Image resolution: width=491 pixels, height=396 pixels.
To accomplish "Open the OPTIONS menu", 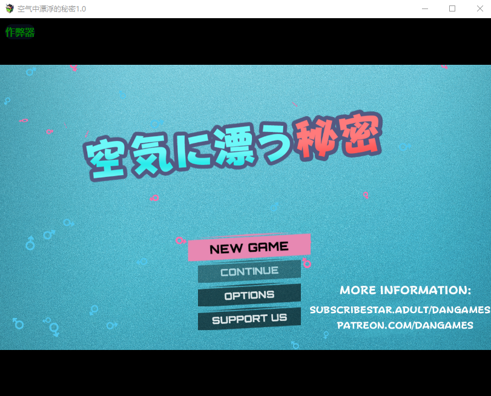I will [x=249, y=295].
